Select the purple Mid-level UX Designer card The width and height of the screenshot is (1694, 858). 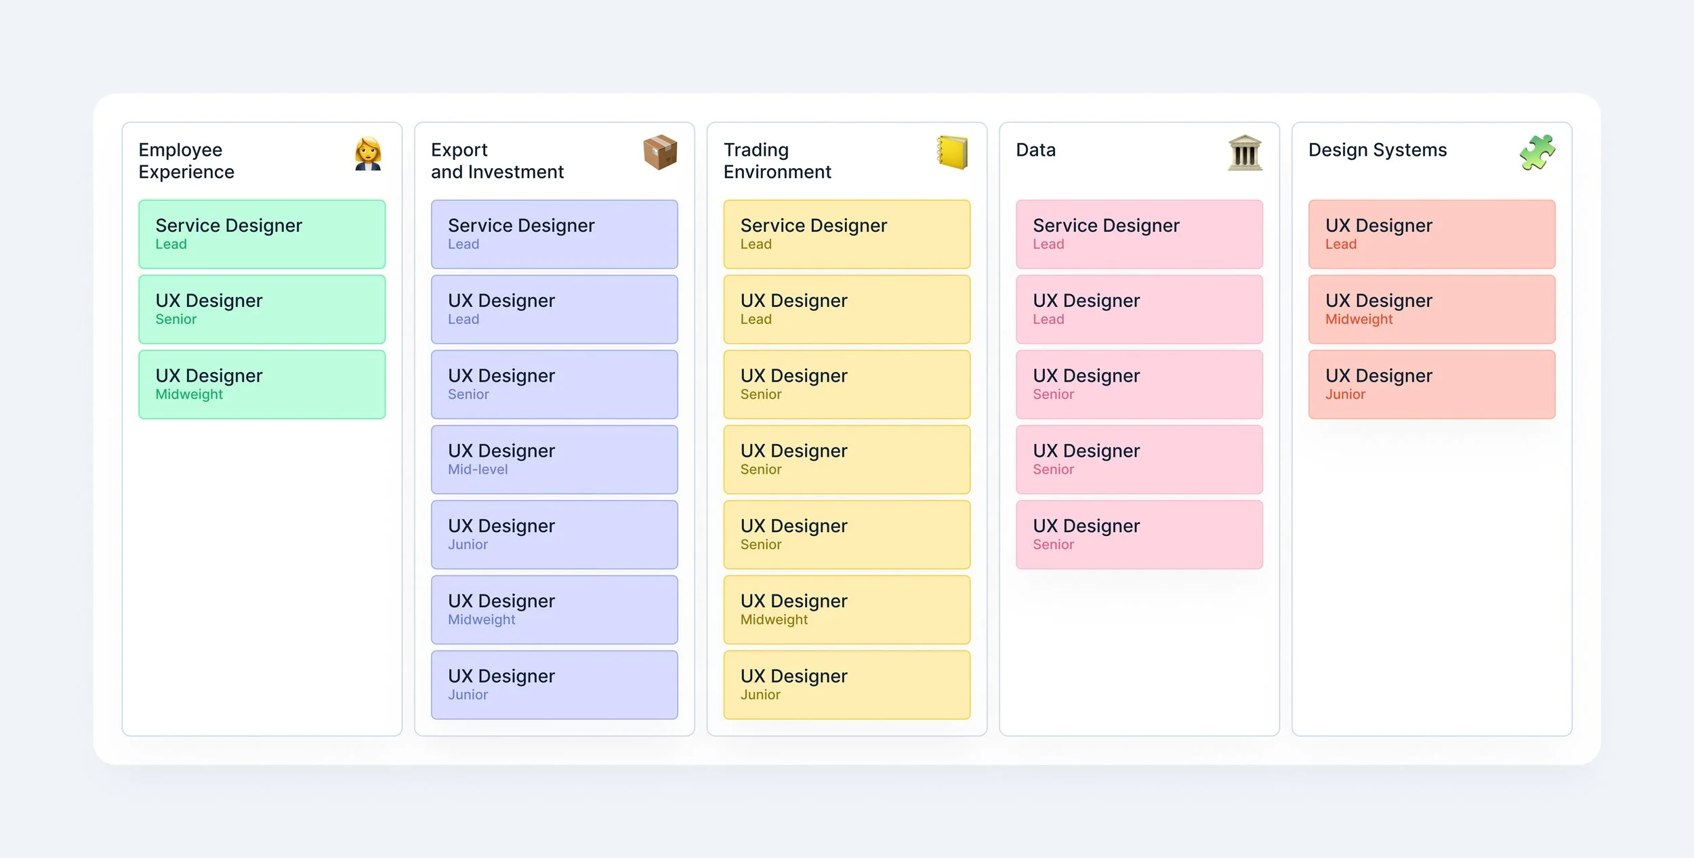point(554,459)
